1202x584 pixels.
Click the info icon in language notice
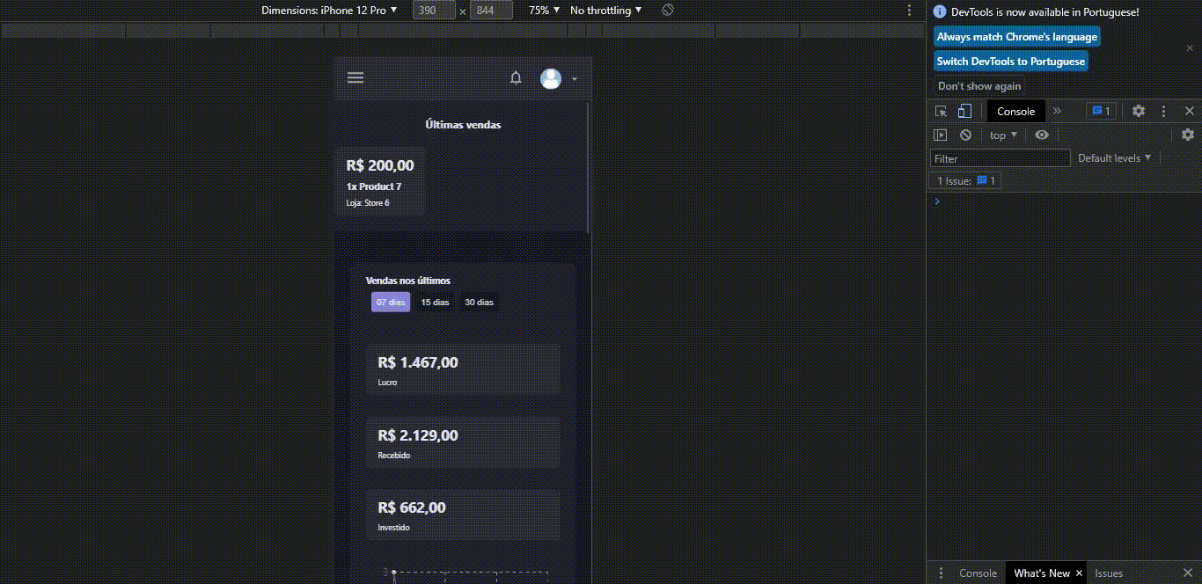coord(940,12)
